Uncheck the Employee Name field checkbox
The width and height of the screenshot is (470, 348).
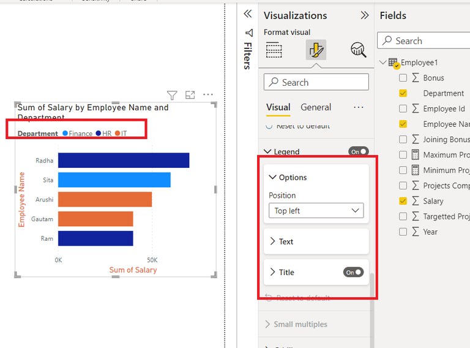coord(403,124)
